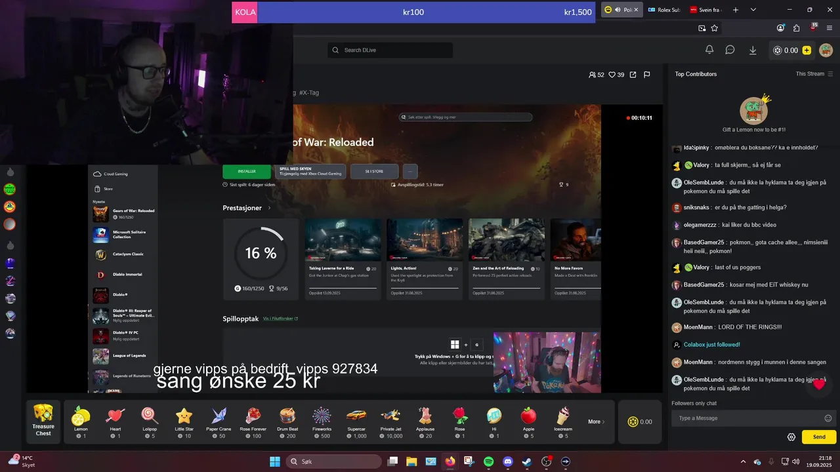The width and height of the screenshot is (840, 472).
Task: Open Lights, Action! achievement card
Action: pyautogui.click(x=425, y=259)
